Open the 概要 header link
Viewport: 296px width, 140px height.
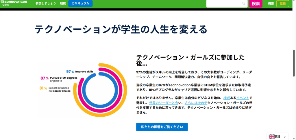pos(271,3)
